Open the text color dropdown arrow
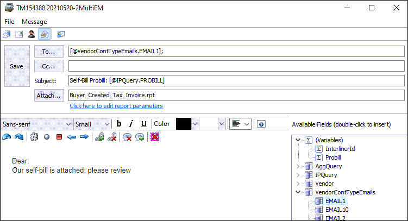The height and width of the screenshot is (221, 408). point(195,124)
